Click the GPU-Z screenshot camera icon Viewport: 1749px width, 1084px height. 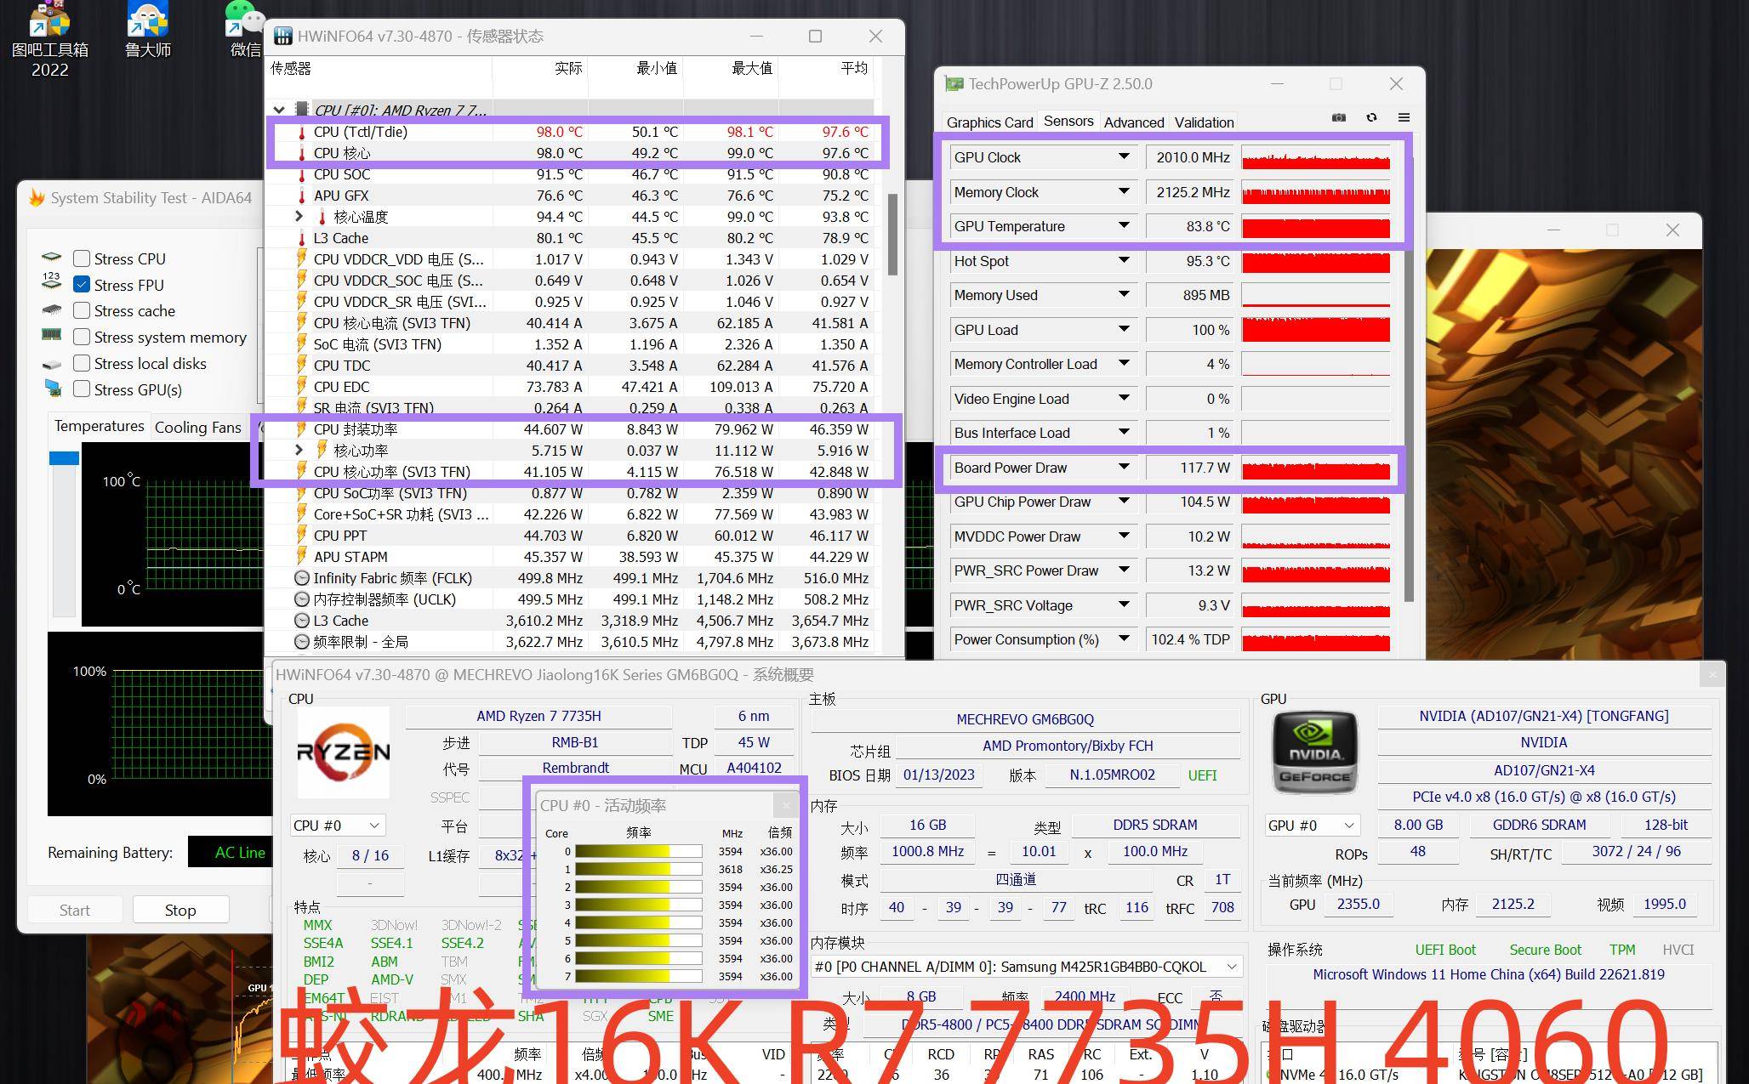pos(1339,118)
